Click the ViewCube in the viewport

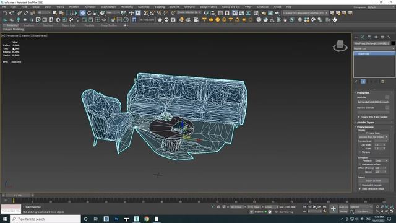(340, 46)
